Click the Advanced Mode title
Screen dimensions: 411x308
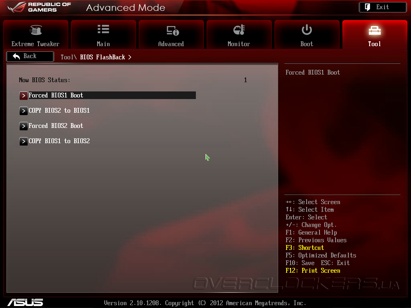[x=126, y=8]
